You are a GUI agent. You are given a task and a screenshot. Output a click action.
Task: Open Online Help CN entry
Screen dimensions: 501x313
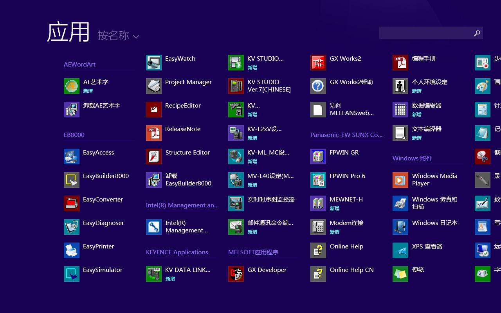coord(351,270)
